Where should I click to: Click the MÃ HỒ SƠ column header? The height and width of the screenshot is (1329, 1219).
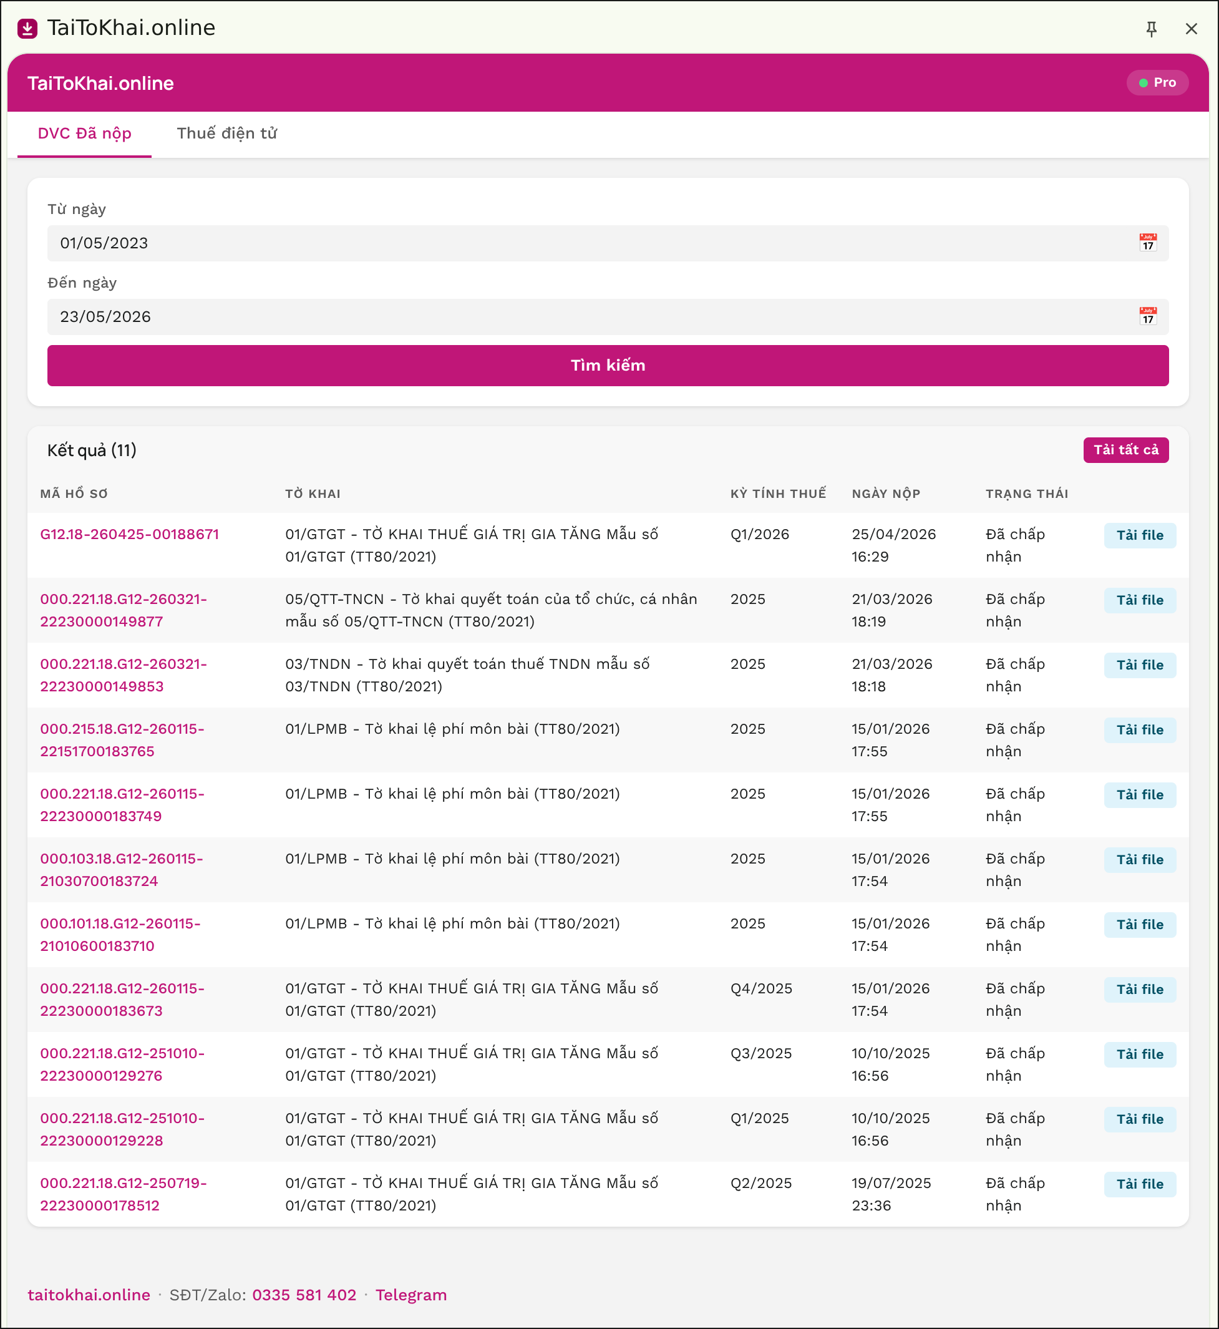pos(74,493)
